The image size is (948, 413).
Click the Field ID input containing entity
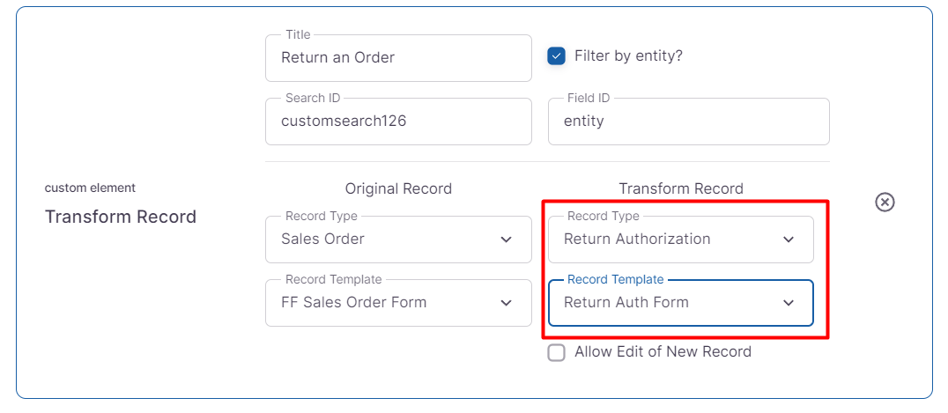click(x=688, y=122)
